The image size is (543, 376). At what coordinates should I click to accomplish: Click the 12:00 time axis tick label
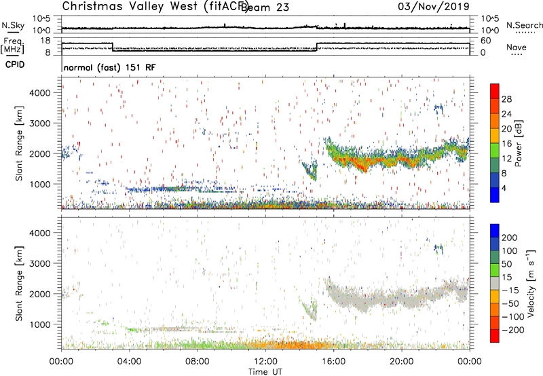pos(265,362)
